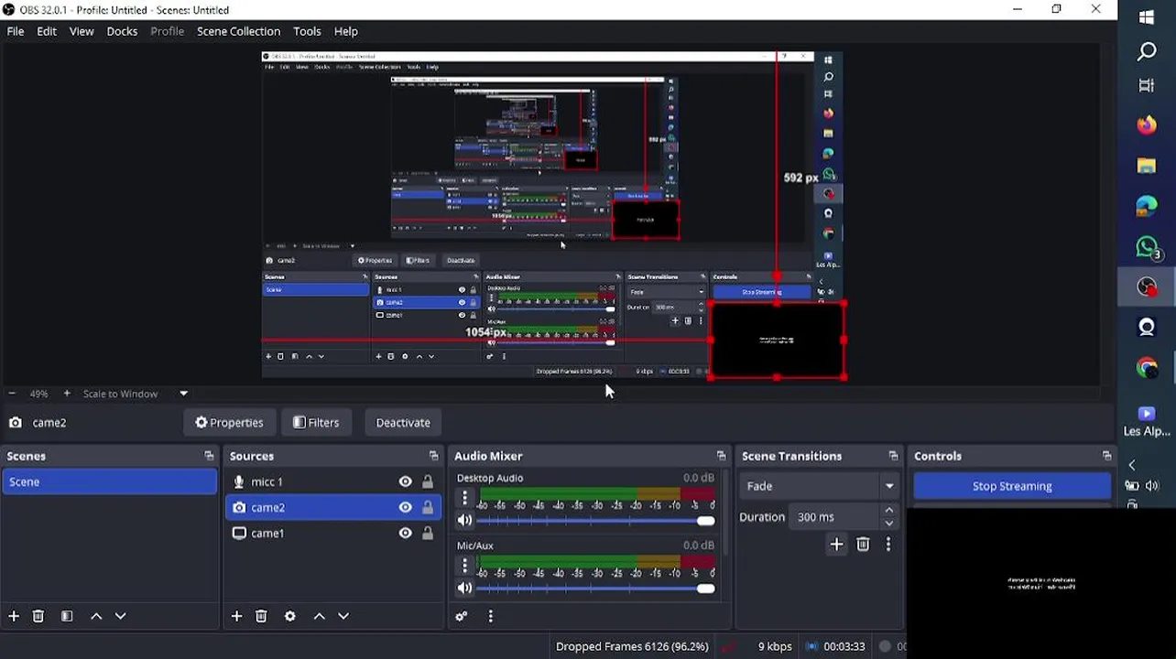1176x659 pixels.
Task: Move scene down arrow in Scenes panel
Action: 120,616
